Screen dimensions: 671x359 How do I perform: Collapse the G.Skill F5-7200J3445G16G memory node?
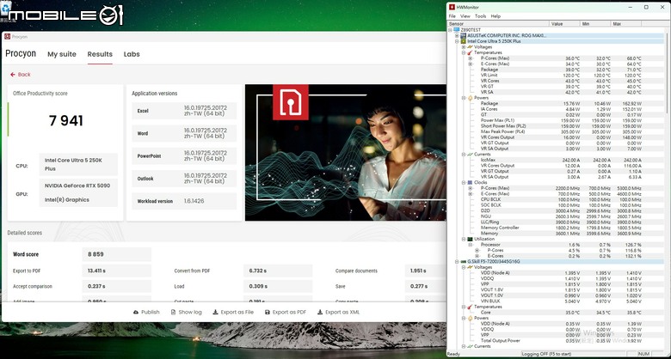coord(457,262)
